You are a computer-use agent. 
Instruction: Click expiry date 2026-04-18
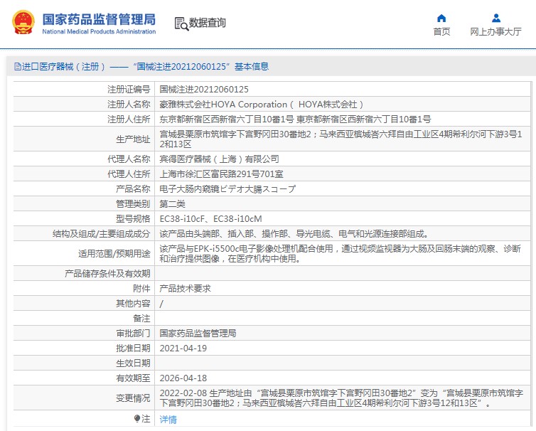point(183,378)
